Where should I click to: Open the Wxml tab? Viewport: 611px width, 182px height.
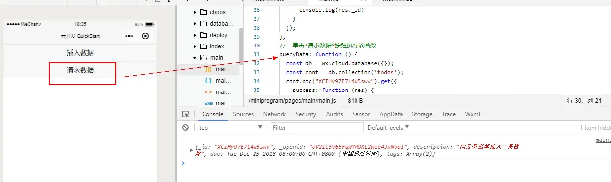pyautogui.click(x=472, y=114)
